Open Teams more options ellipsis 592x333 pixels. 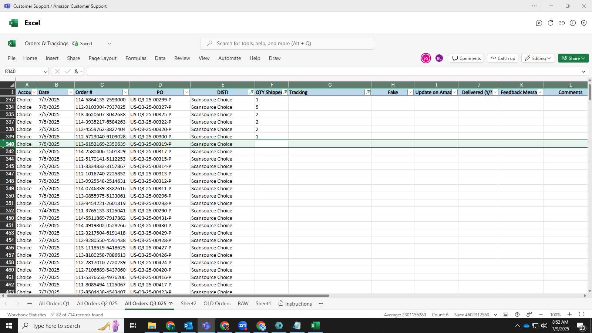click(534, 6)
